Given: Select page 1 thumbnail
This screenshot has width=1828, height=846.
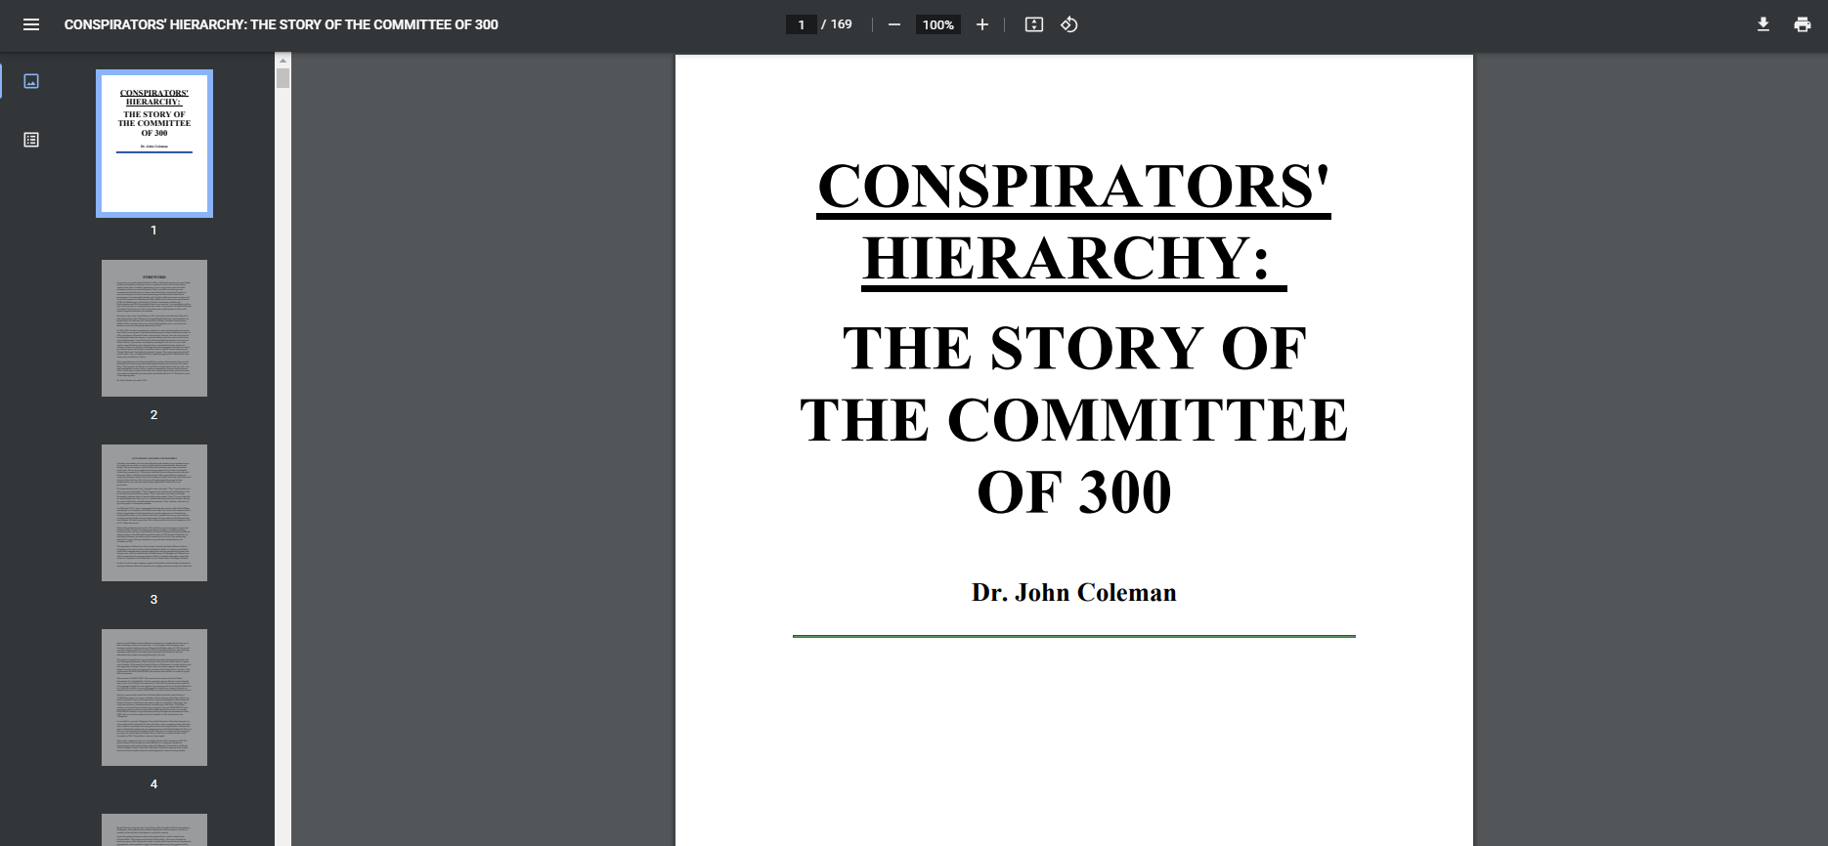Looking at the screenshot, I should pyautogui.click(x=154, y=144).
